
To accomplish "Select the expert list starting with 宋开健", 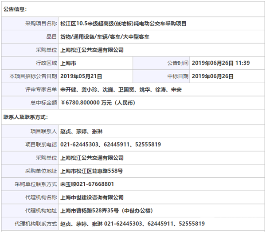I will 121,89.
